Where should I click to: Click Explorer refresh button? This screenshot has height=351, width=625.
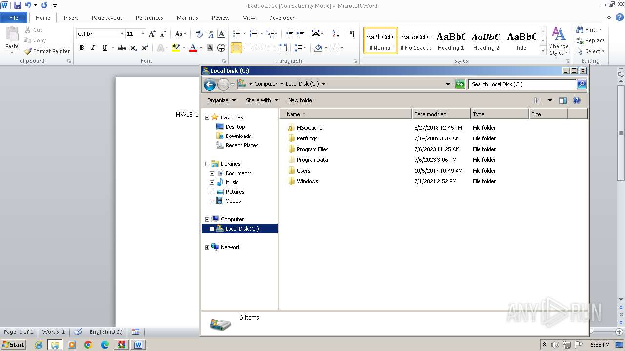(x=460, y=84)
